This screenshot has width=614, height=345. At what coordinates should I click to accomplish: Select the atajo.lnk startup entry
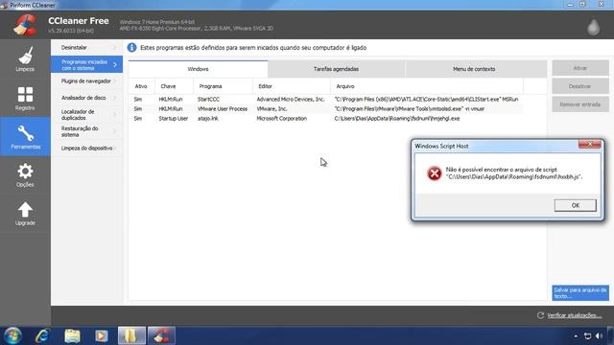coord(208,119)
